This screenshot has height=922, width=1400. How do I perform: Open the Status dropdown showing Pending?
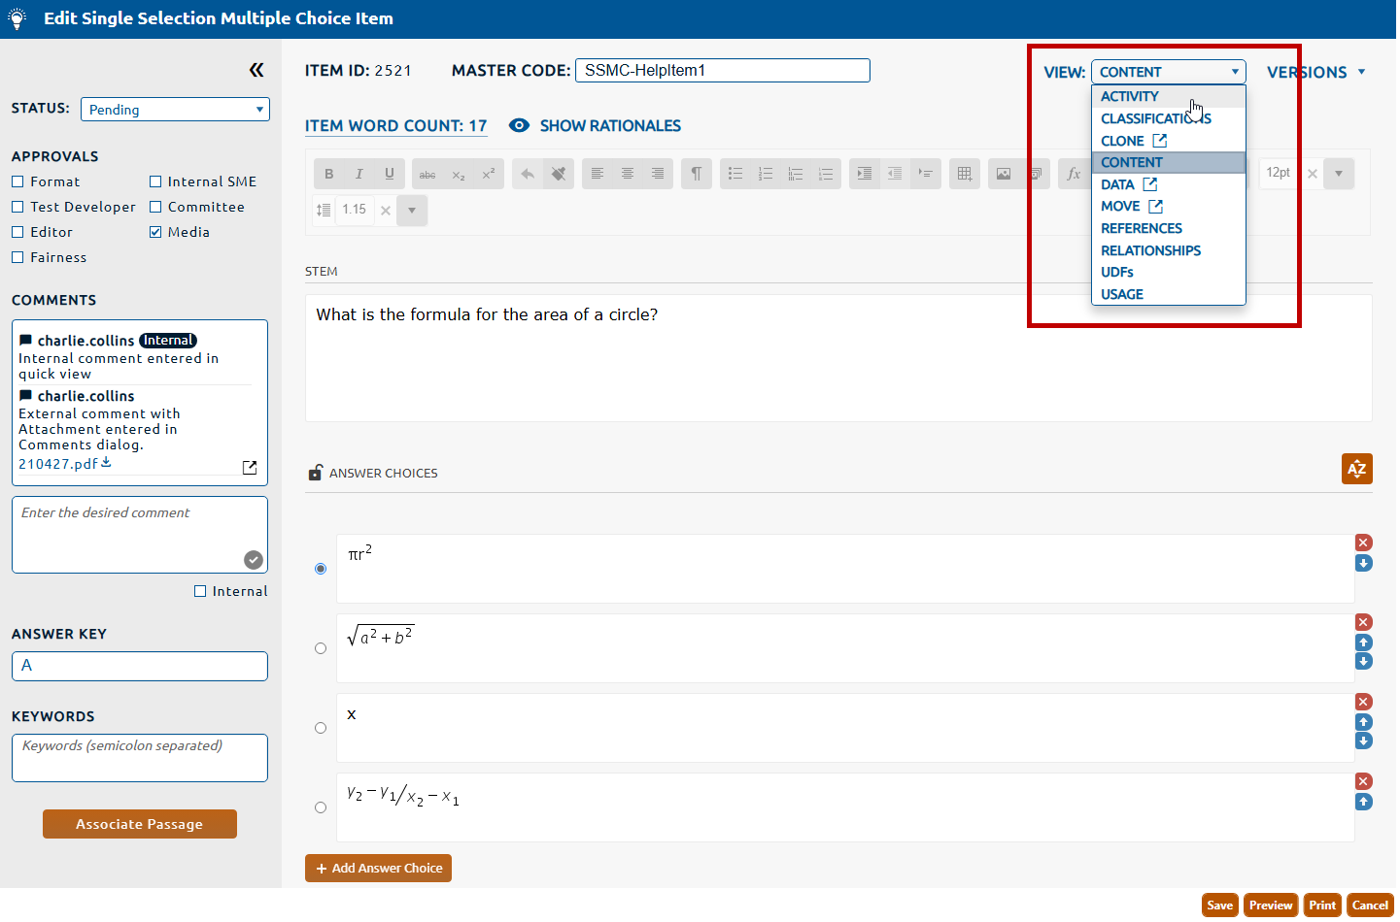[x=175, y=110]
